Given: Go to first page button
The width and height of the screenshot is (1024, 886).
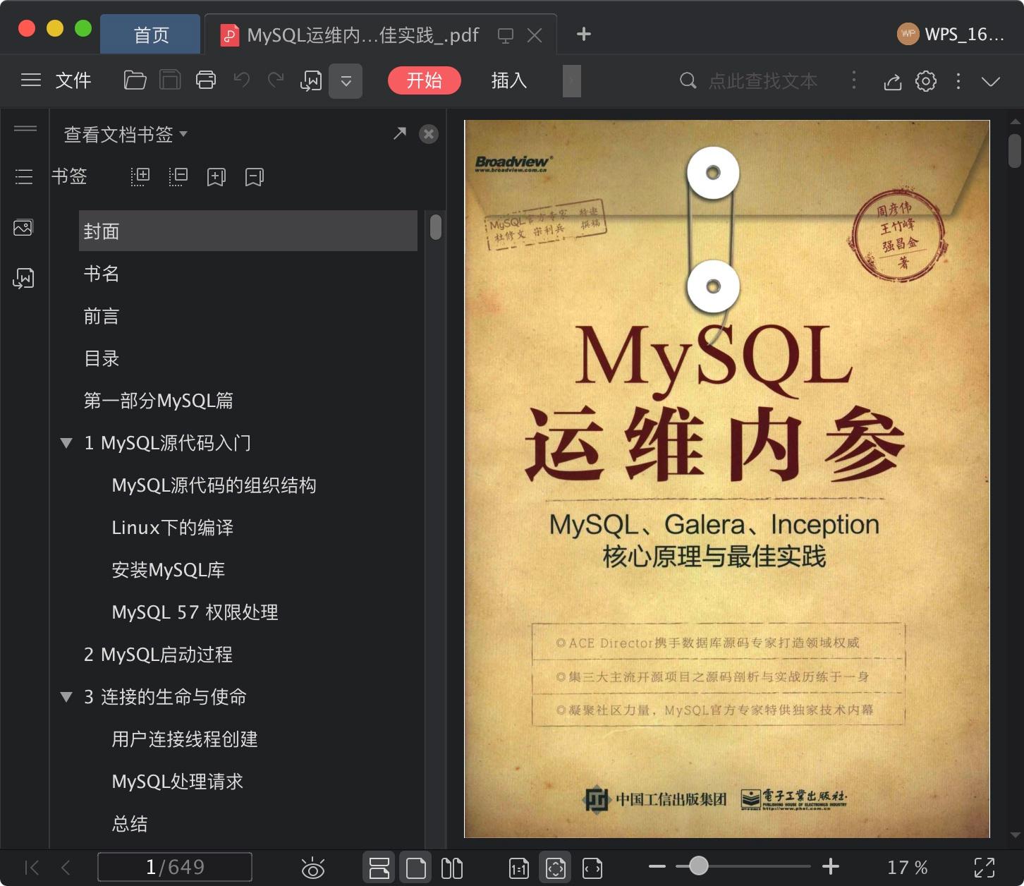Looking at the screenshot, I should click(x=32, y=868).
